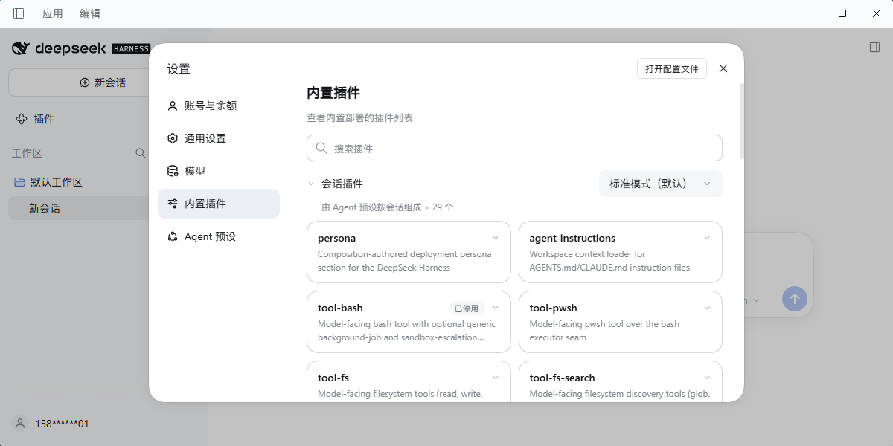Start a new conversation
The height and width of the screenshot is (446, 893).
click(103, 83)
